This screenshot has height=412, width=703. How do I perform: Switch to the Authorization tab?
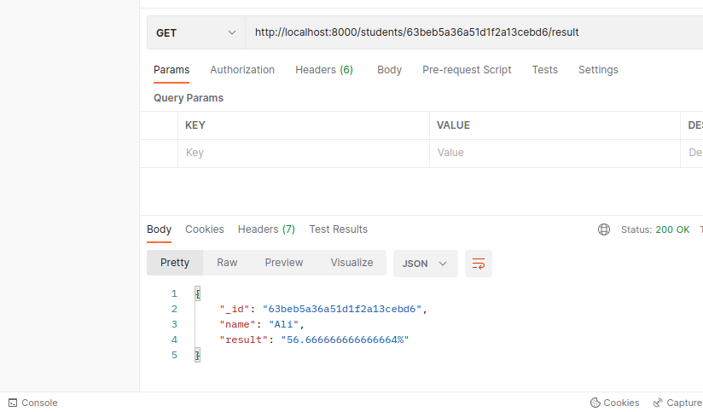point(242,70)
